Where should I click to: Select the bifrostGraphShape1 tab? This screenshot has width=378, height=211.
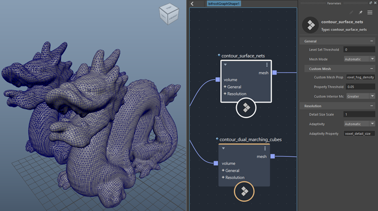pos(223,4)
